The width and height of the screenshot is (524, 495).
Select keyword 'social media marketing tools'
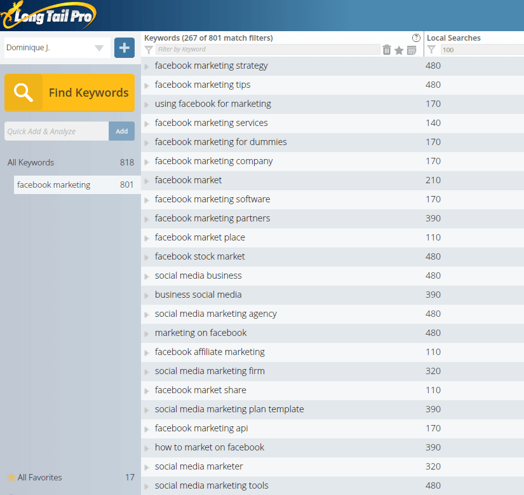[212, 485]
